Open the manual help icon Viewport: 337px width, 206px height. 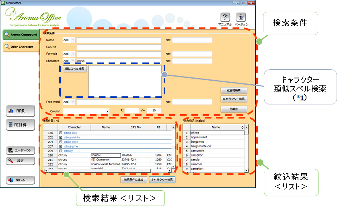click(x=225, y=17)
